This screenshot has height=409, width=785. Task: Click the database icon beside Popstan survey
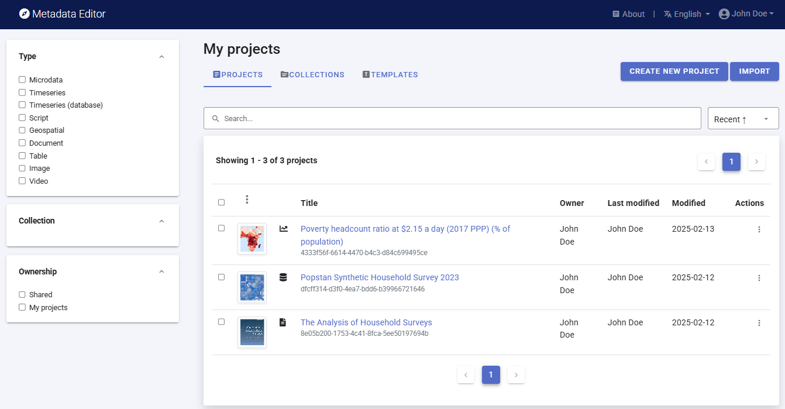click(283, 277)
